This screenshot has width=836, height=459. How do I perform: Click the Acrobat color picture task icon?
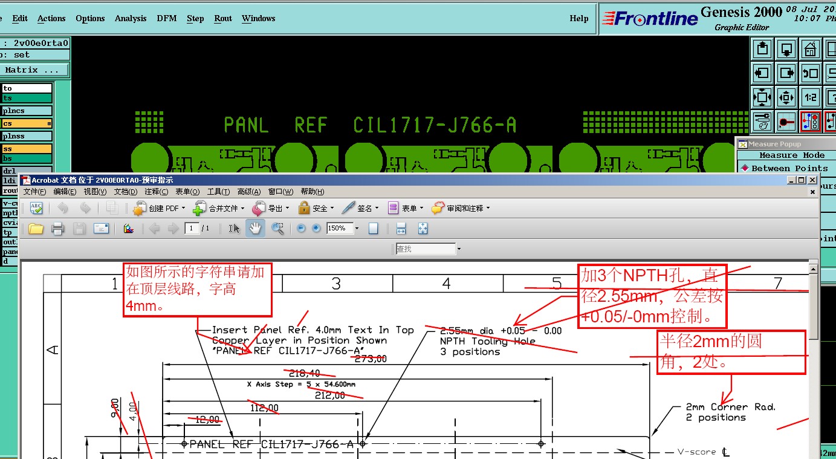pyautogui.click(x=128, y=229)
